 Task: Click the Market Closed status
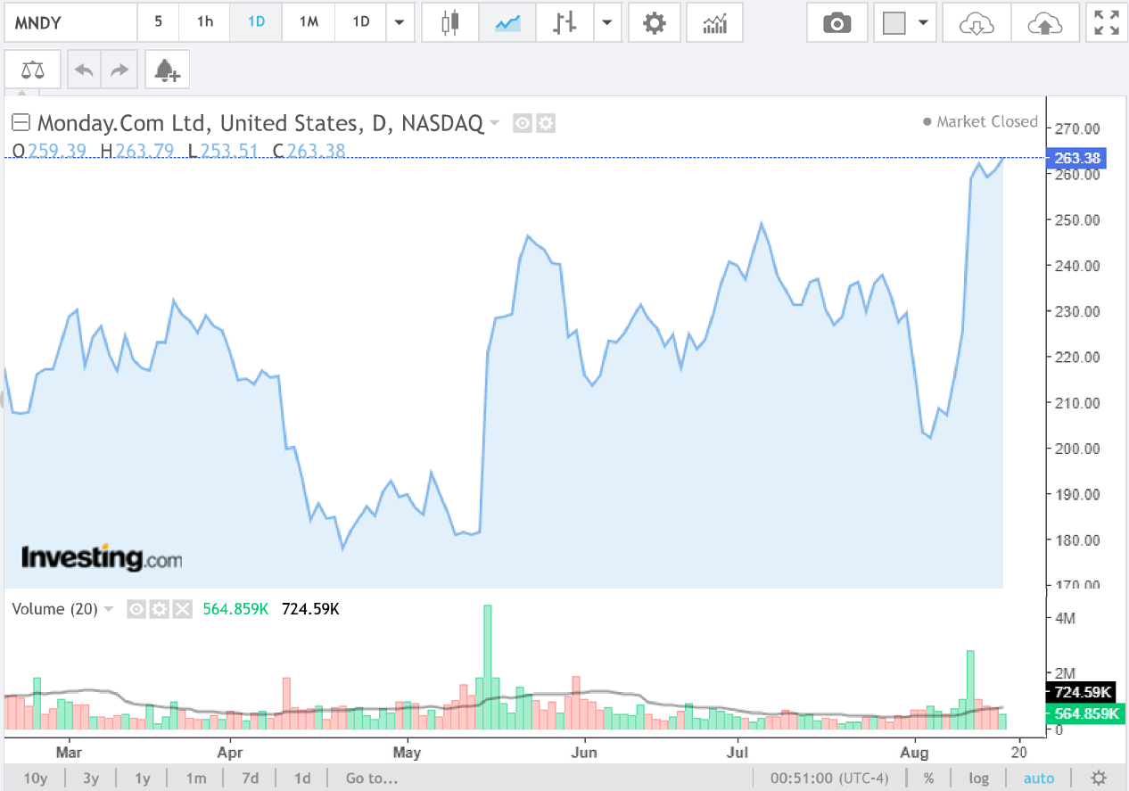coord(981,121)
